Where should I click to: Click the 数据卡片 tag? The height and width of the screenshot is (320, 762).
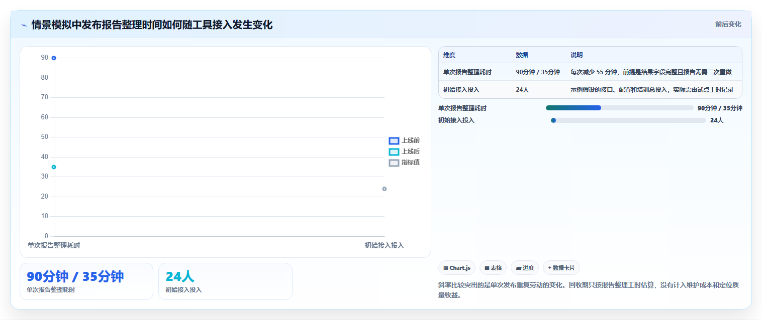[561, 268]
